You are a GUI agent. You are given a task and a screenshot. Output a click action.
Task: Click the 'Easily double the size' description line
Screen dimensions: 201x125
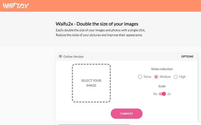point(100,30)
